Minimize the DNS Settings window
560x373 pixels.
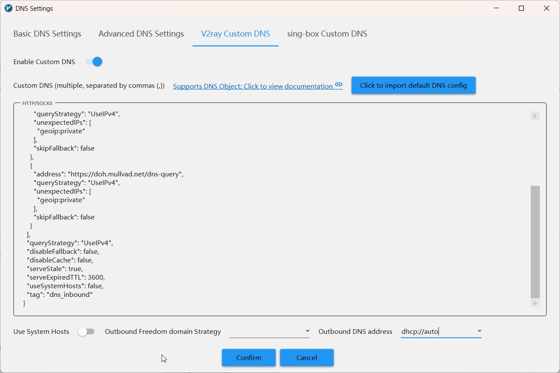tap(496, 8)
